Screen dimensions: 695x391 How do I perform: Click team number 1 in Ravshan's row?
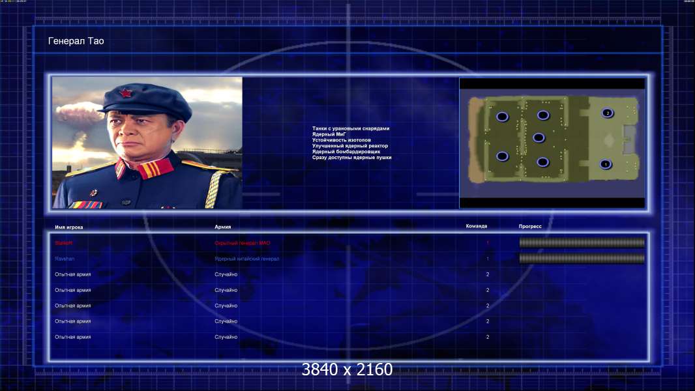pos(488,259)
